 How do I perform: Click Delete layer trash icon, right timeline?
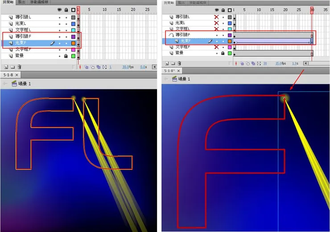[x=179, y=63]
